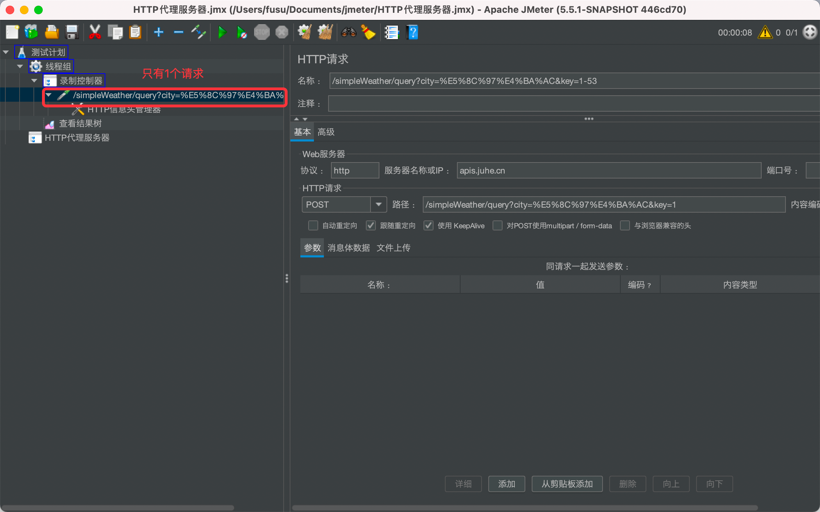
Task: Click the 从剪贴板添加 button
Action: pyautogui.click(x=567, y=484)
